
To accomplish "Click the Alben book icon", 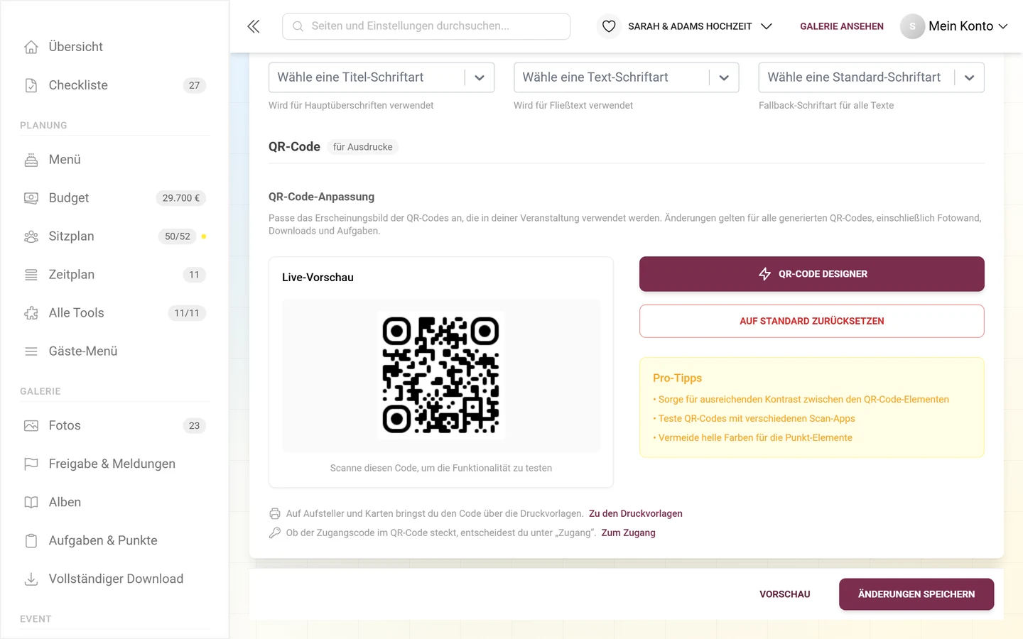I will tap(31, 503).
